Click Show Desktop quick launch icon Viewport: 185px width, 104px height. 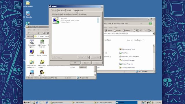coord(34,103)
